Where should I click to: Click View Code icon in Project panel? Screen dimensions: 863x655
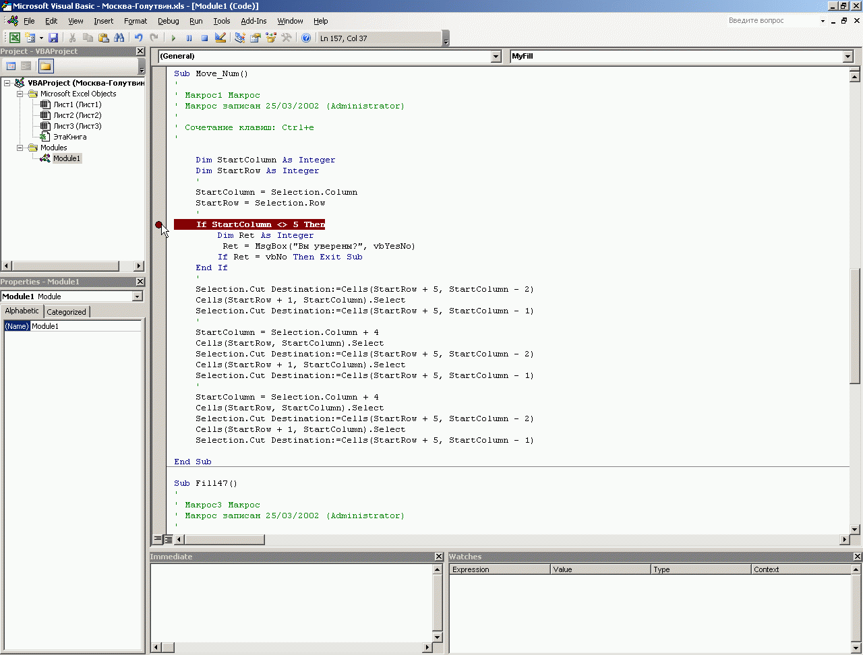click(x=11, y=66)
